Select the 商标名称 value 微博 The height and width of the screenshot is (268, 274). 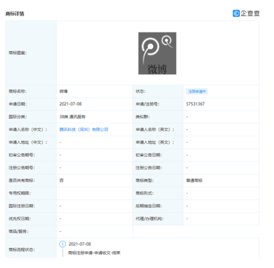tap(64, 91)
